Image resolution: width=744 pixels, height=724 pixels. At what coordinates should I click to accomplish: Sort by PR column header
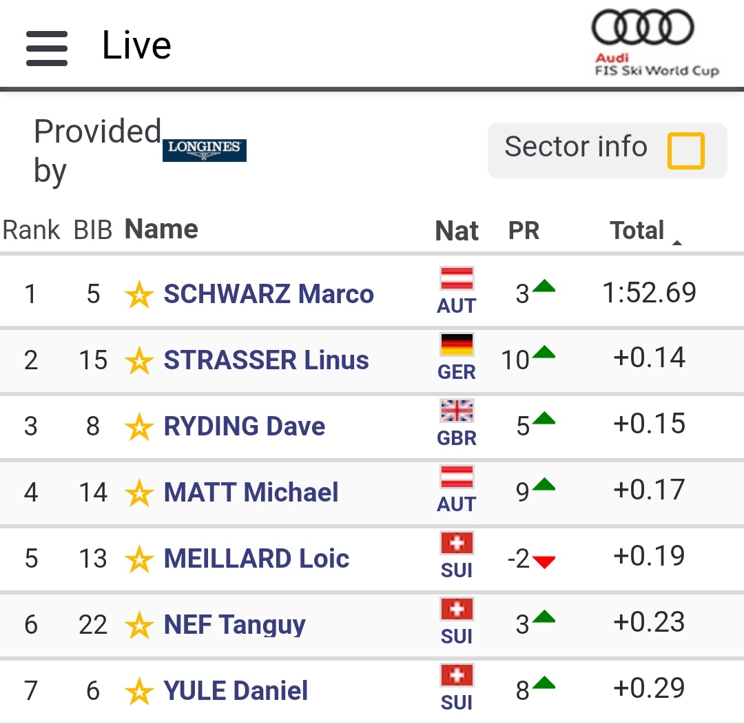524,231
